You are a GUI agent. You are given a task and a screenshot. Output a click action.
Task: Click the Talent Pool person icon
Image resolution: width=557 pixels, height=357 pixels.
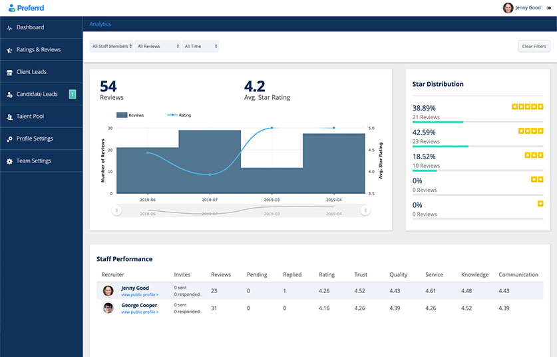pos(9,117)
